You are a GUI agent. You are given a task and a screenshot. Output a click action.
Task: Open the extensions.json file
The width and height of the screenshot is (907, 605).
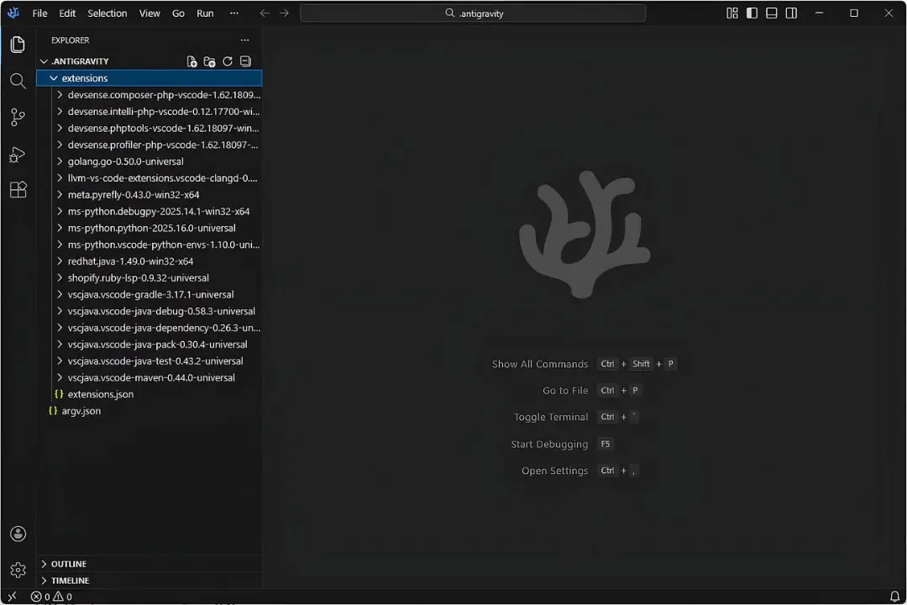tap(149, 394)
